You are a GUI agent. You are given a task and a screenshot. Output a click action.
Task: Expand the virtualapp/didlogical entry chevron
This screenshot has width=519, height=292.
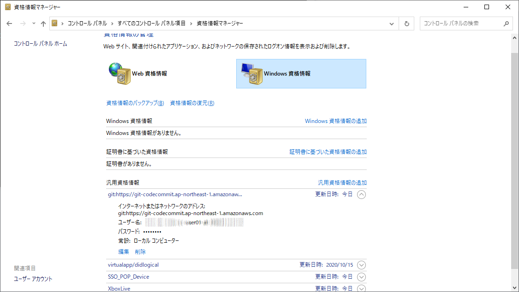coord(361,265)
